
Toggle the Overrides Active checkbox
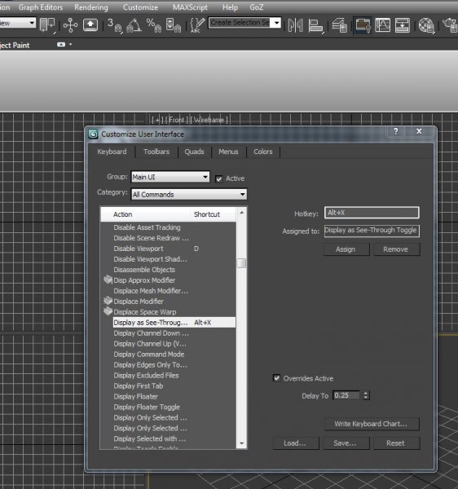[276, 378]
